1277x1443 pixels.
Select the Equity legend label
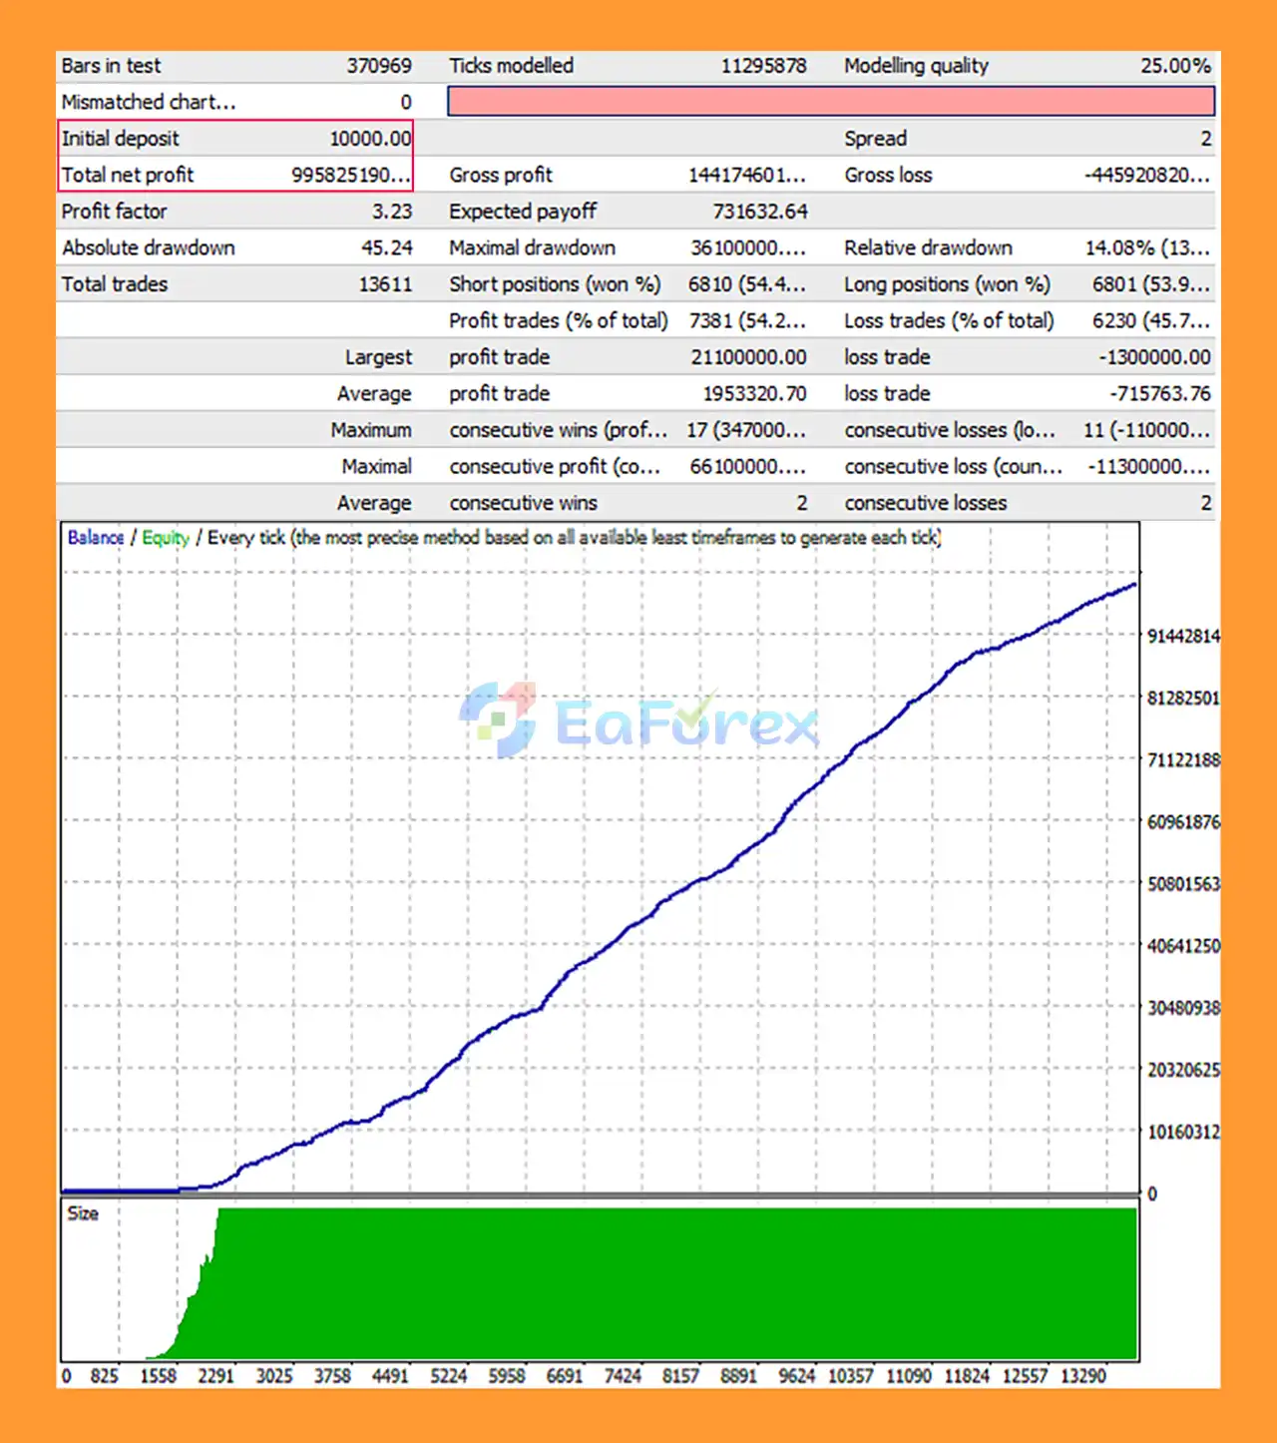pyautogui.click(x=166, y=538)
